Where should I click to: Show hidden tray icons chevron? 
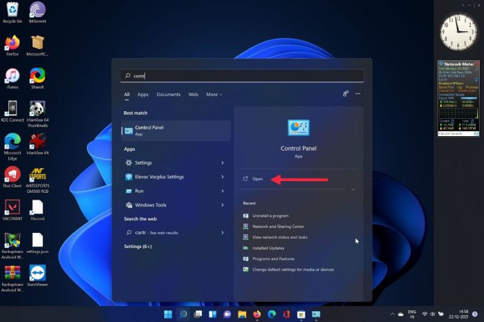pos(392,314)
